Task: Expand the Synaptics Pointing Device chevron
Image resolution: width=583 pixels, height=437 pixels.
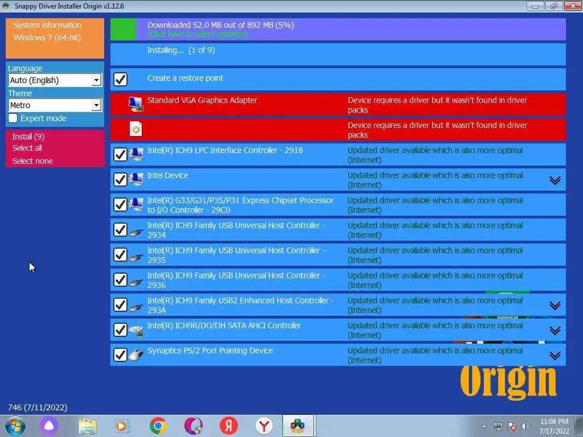Action: 555,356
